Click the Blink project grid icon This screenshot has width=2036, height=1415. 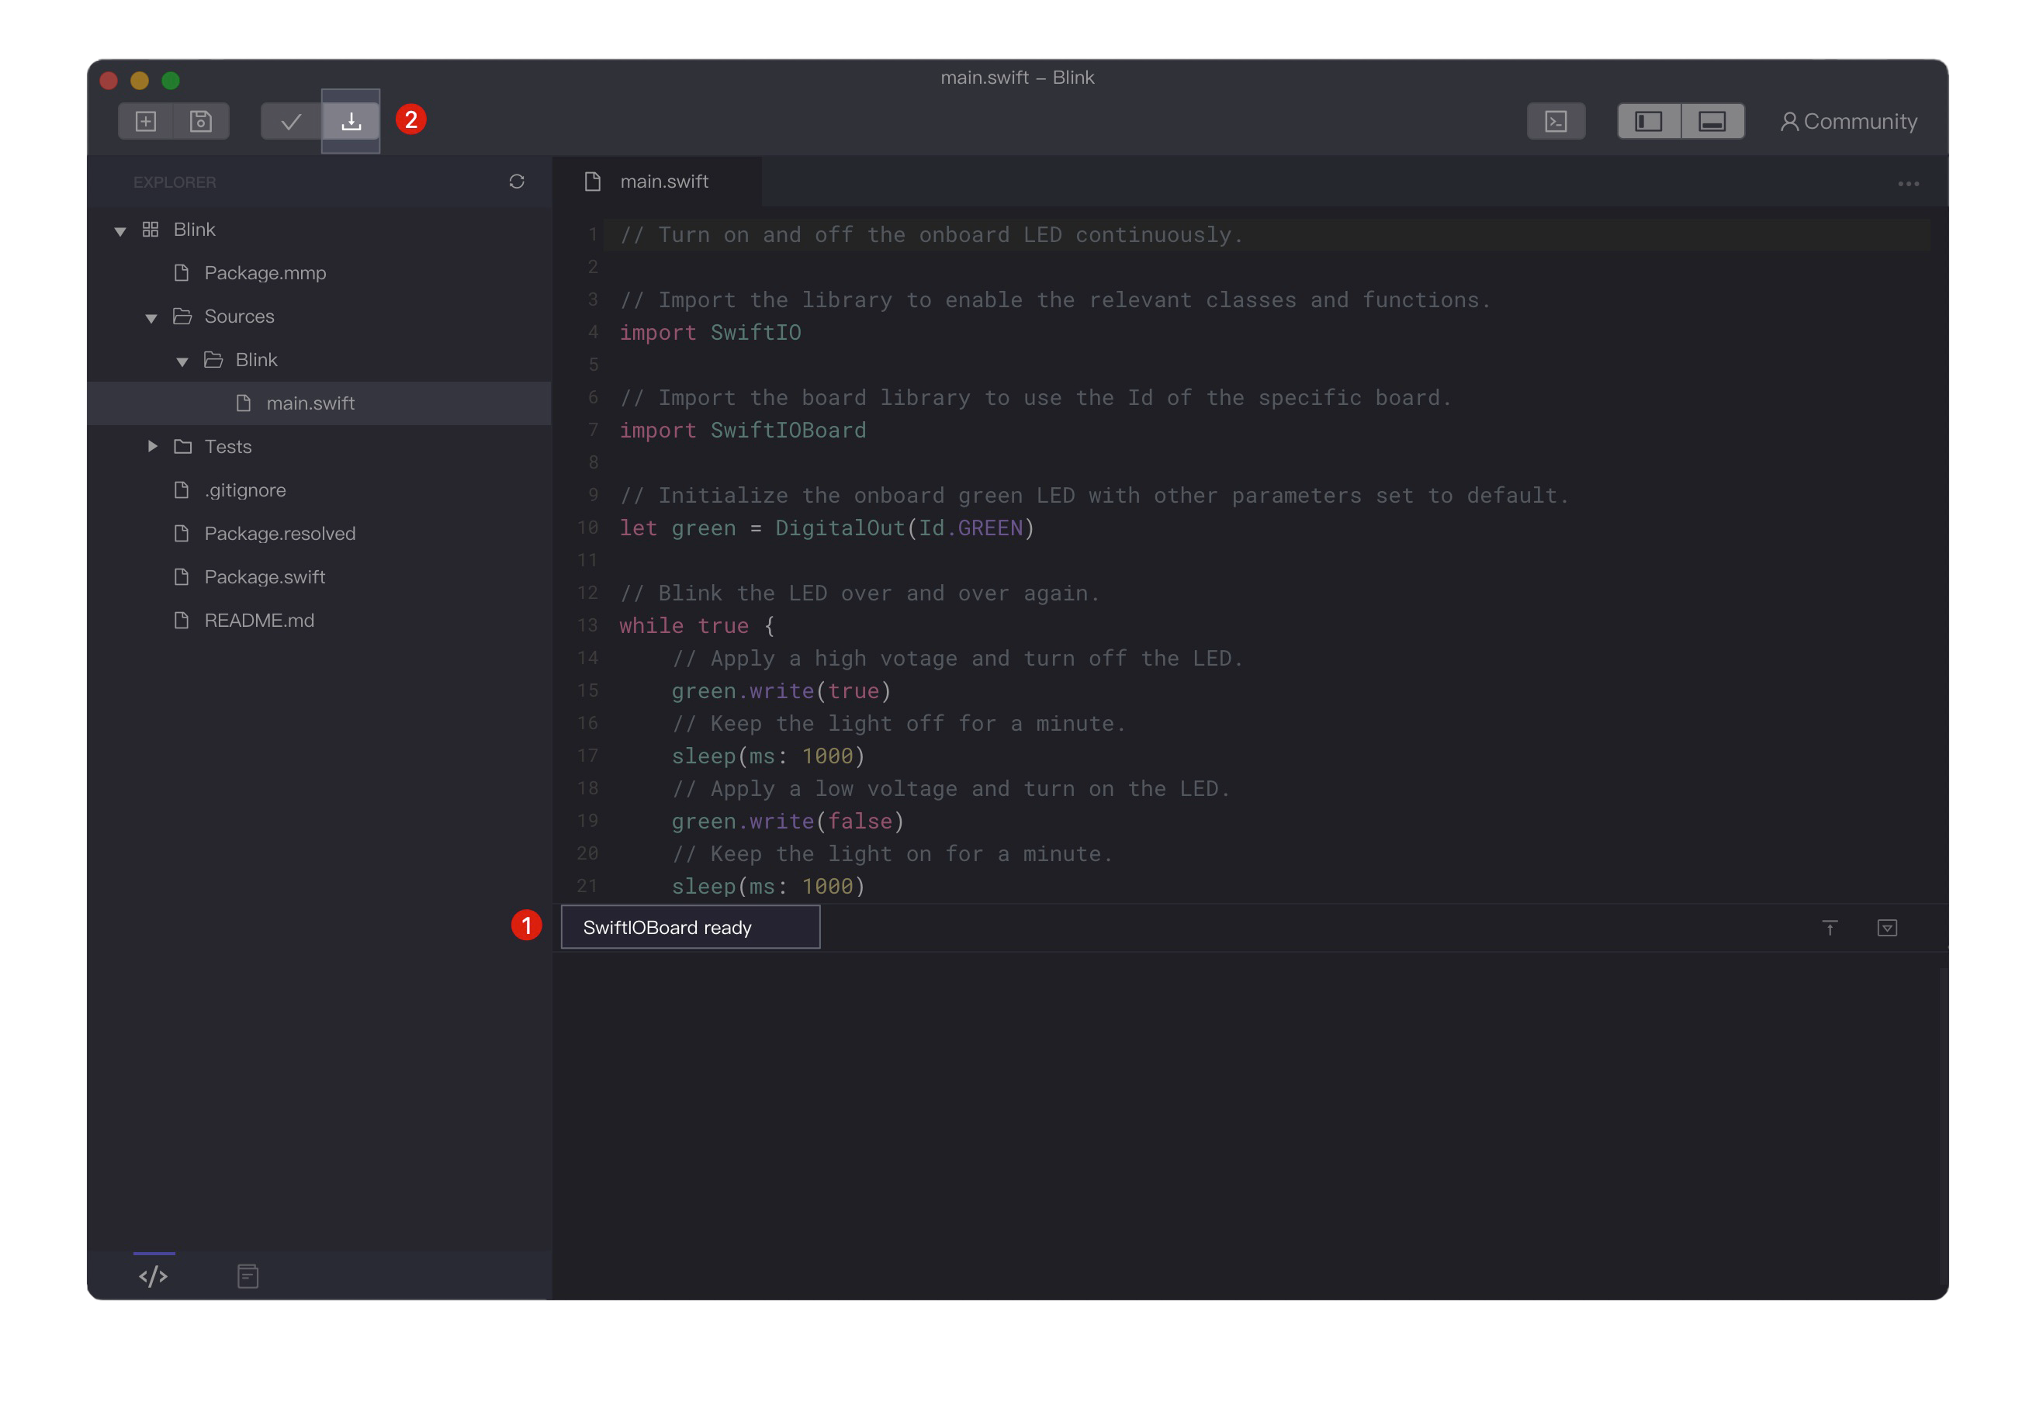coord(151,230)
